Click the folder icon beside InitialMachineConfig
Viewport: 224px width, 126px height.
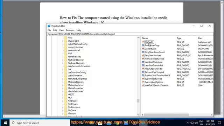(x=65, y=44)
